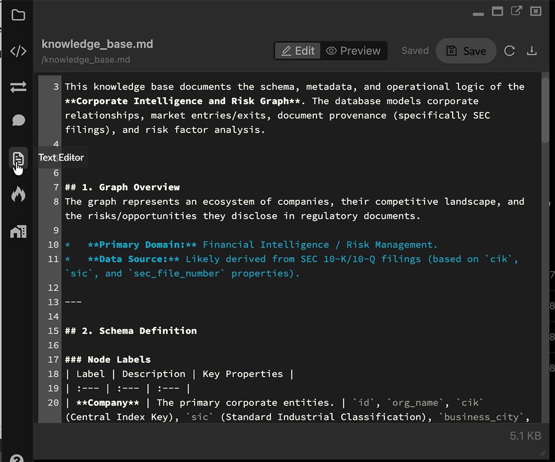Viewport: 555px width, 462px height.
Task: Open the chat bubble sidebar icon
Action: (x=18, y=120)
